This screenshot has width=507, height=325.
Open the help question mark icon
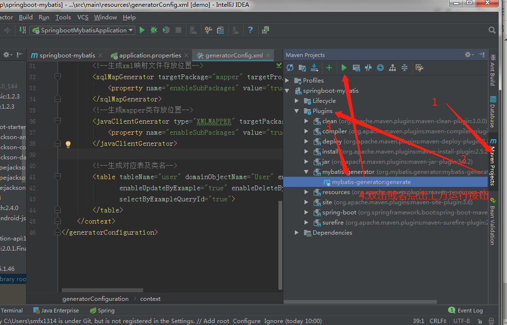tap(250, 30)
